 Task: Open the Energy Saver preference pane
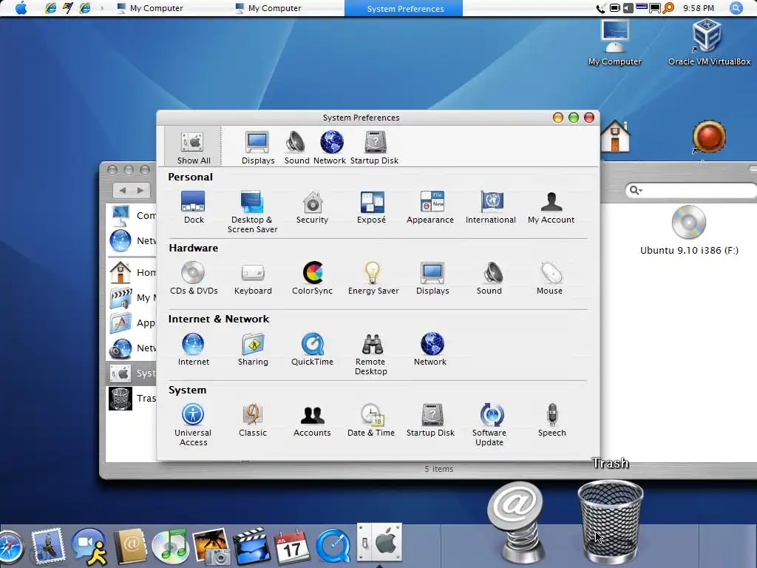click(373, 278)
